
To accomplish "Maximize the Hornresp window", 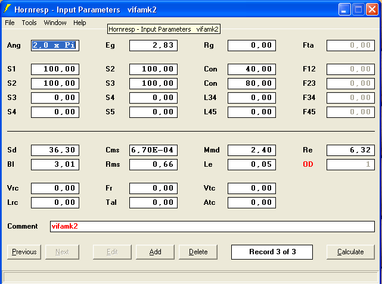I will click(359, 9).
